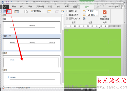Click the document info page icon
The height and width of the screenshot is (91, 127).
(26, 12)
